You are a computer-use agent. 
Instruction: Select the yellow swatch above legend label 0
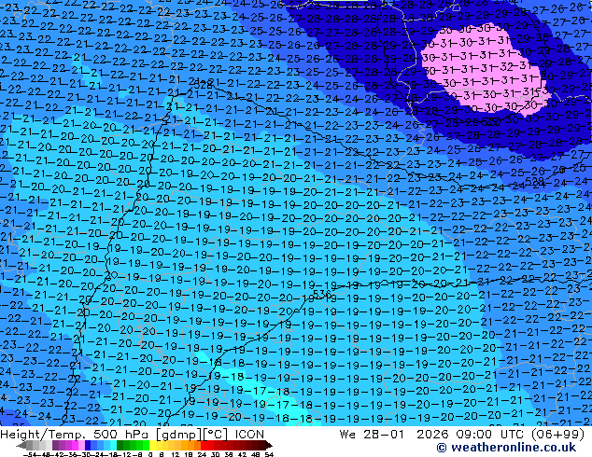pyautogui.click(x=153, y=446)
